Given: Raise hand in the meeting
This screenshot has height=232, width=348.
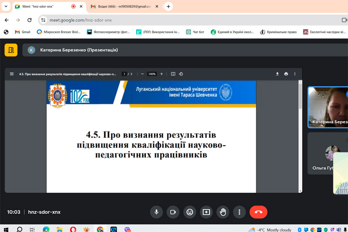Looking at the screenshot, I should [x=223, y=212].
